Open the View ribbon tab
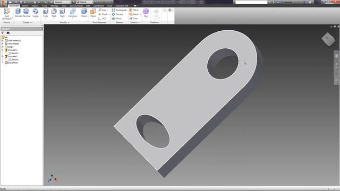The image size is (340, 191). (x=64, y=6)
